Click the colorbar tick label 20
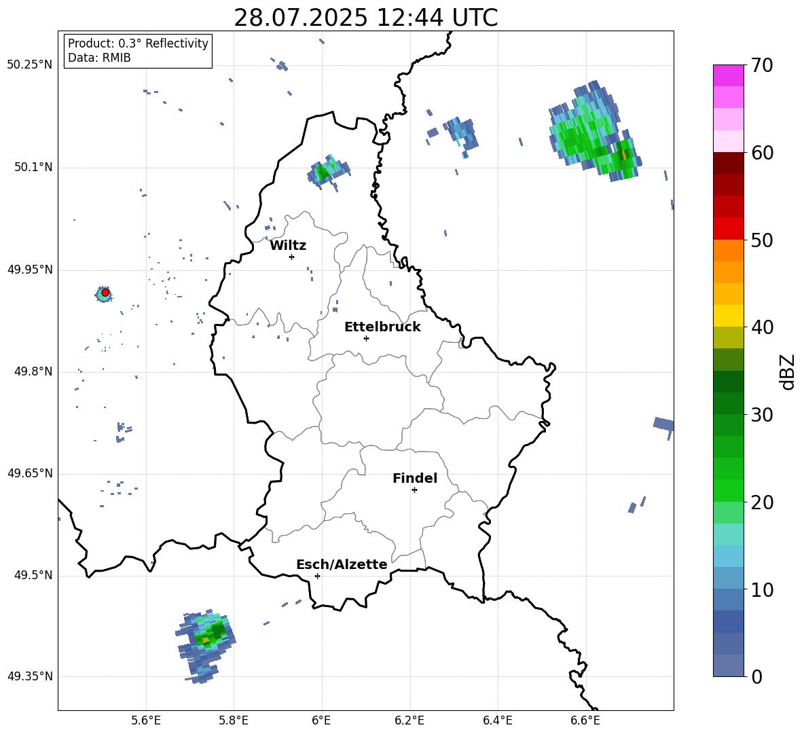The image size is (804, 734). tap(762, 502)
